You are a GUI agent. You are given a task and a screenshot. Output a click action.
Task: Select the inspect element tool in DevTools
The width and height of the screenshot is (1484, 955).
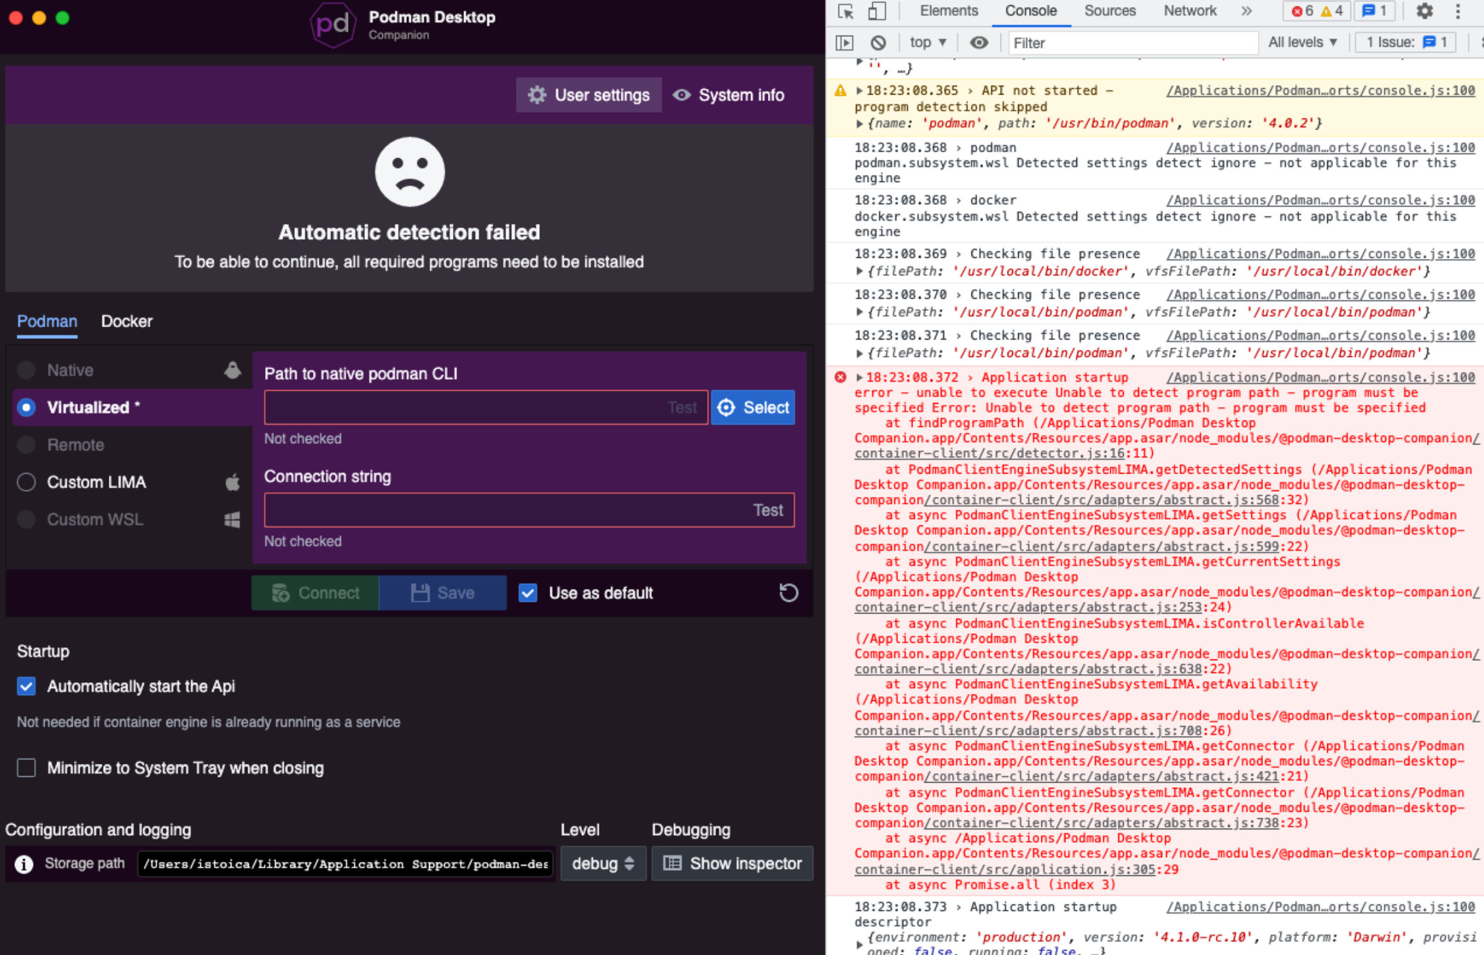click(846, 11)
